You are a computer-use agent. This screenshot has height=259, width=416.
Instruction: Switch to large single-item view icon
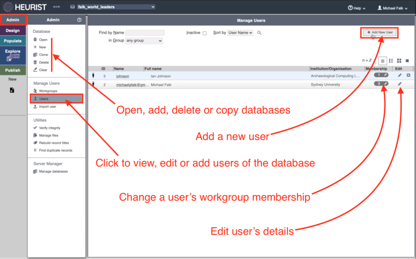pos(407,61)
